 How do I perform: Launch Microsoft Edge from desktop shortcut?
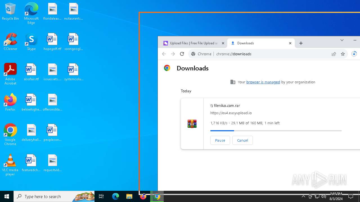tap(31, 13)
